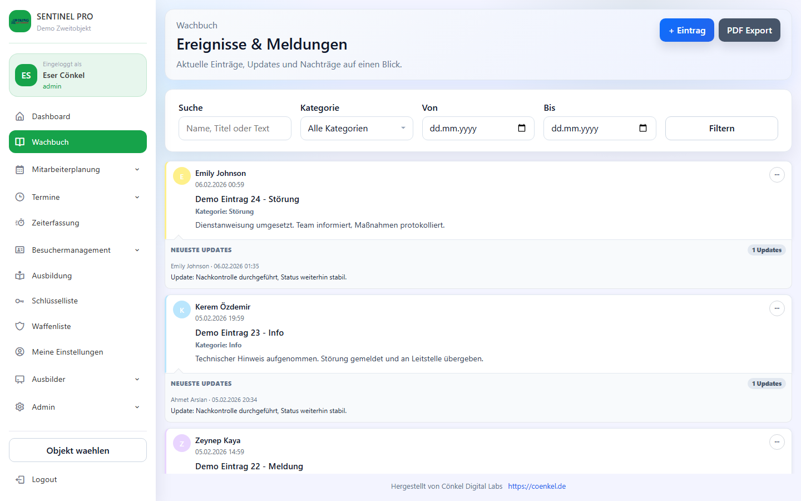
Task: Open options menu for Emily Johnson entry
Action: pos(777,175)
